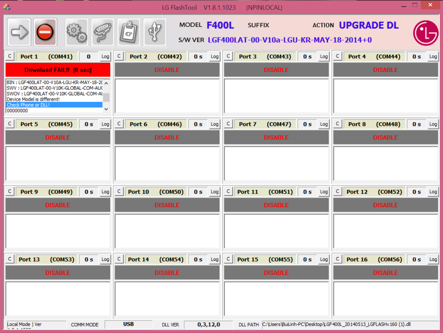Click the C button for Port 3

tap(228, 56)
